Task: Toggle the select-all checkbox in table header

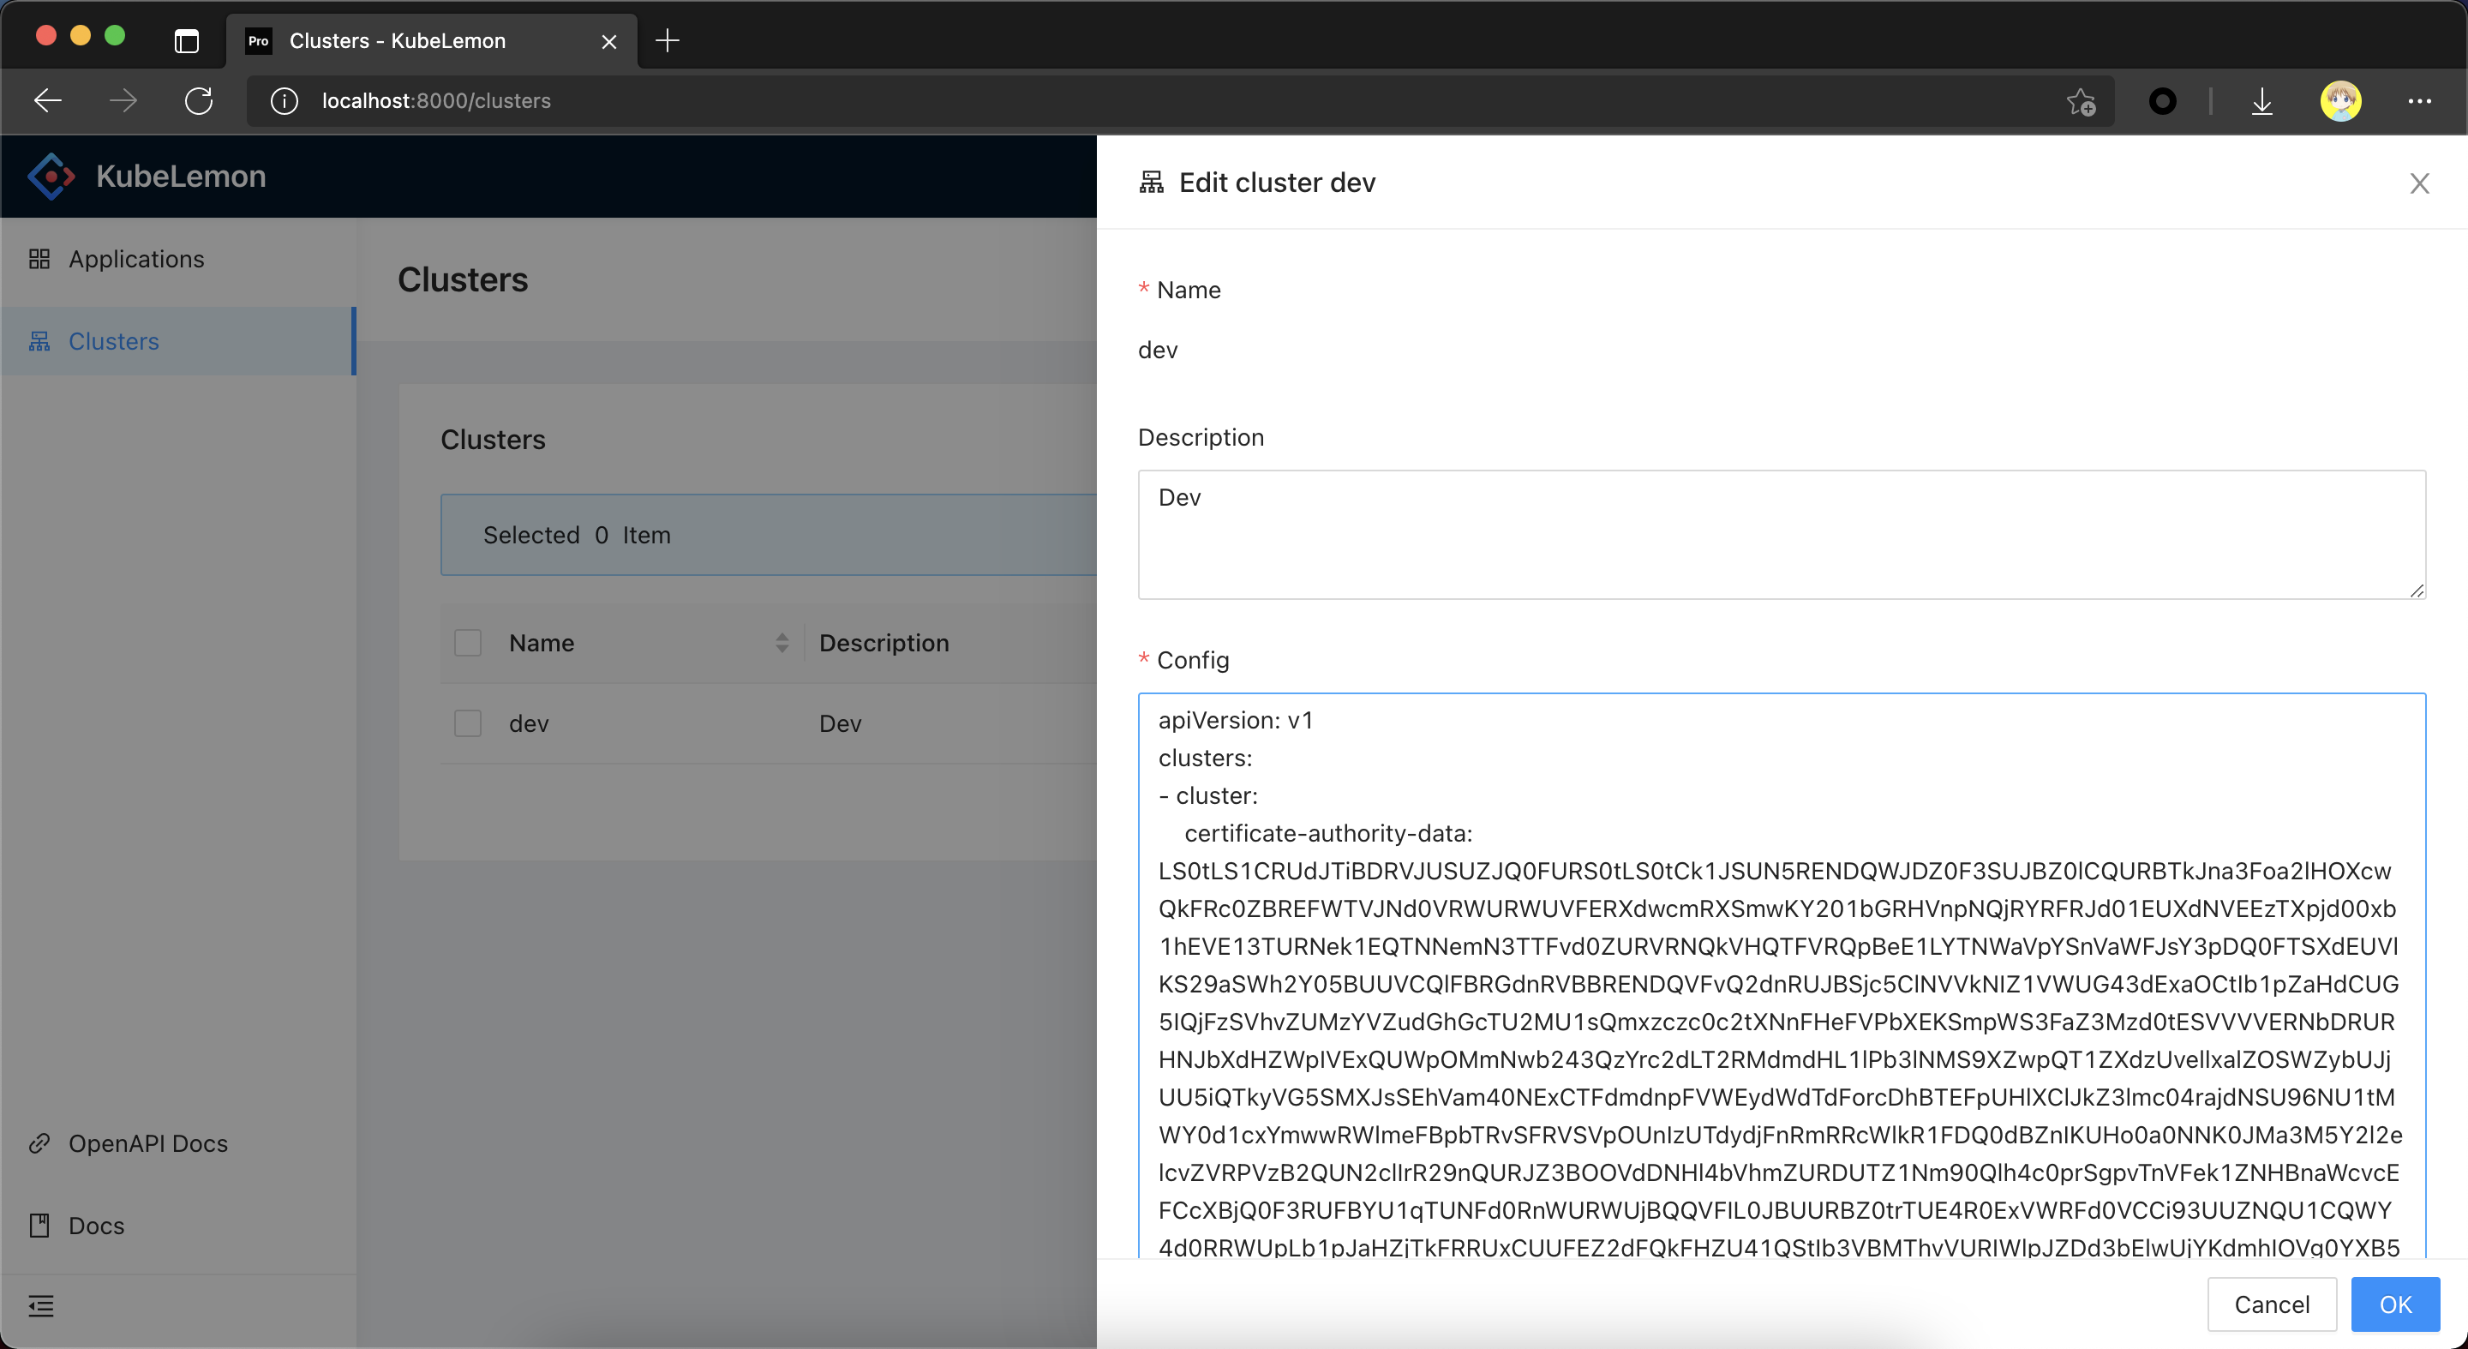Action: [468, 642]
